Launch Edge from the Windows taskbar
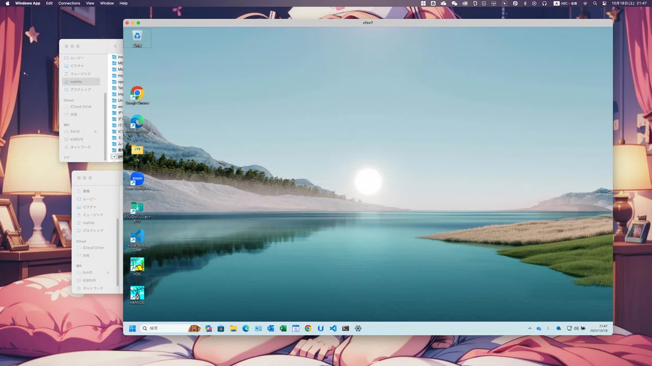This screenshot has width=652, height=366. [246, 329]
